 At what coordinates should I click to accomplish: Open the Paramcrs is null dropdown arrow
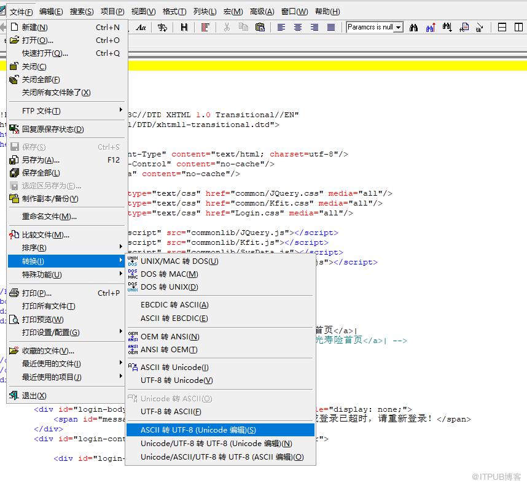398,27
